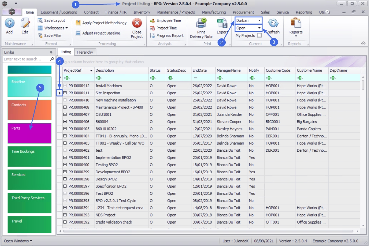This screenshot has width=369, height=246.
Task: Click the Links search text field
Action: click(26, 59)
